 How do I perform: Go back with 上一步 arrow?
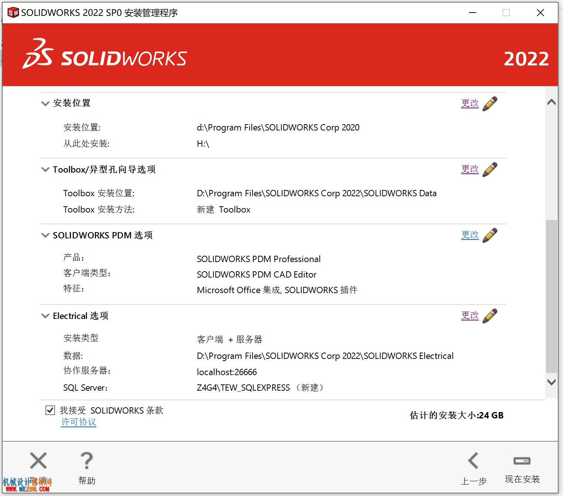click(x=473, y=461)
